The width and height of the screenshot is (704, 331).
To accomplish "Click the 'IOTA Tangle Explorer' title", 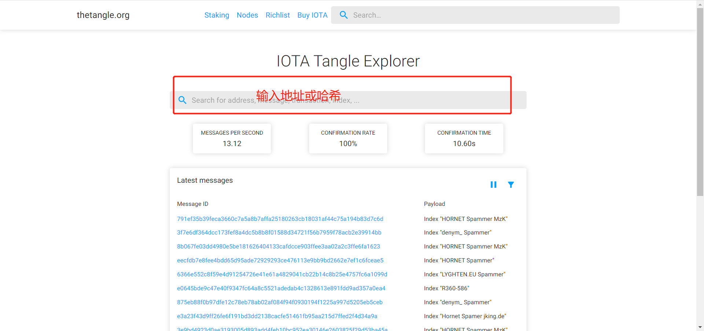I will pyautogui.click(x=348, y=61).
